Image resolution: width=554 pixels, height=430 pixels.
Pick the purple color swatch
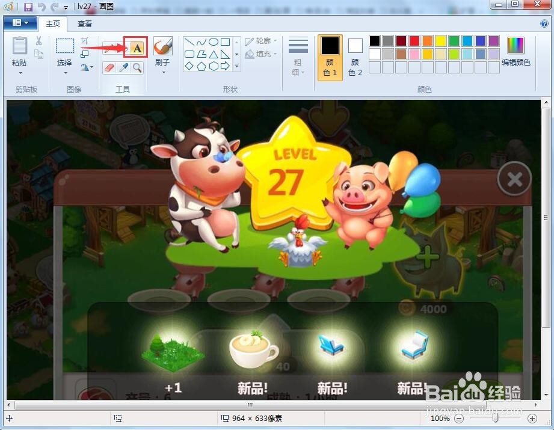point(494,41)
